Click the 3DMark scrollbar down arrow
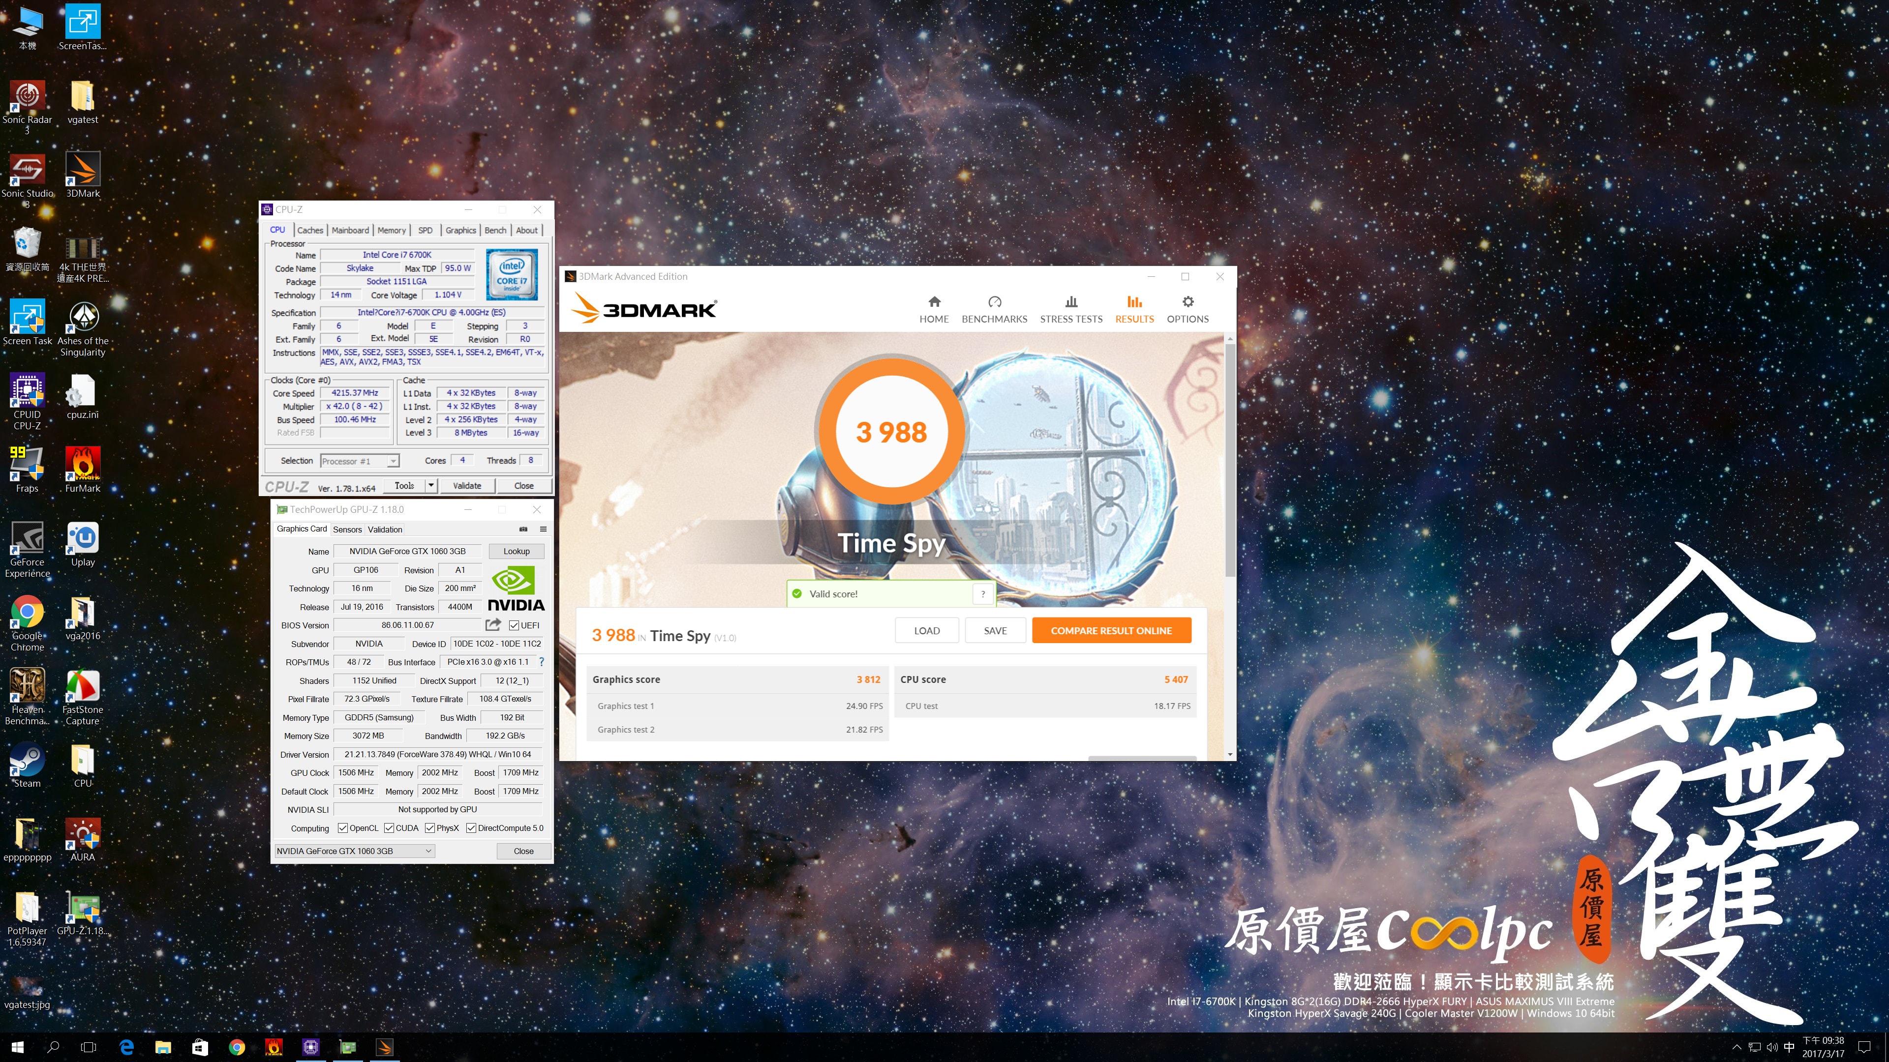This screenshot has height=1062, width=1889. (x=1230, y=754)
